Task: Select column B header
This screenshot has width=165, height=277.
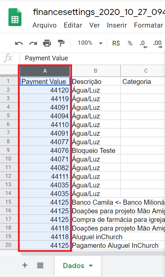Action: pyautogui.click(x=96, y=71)
